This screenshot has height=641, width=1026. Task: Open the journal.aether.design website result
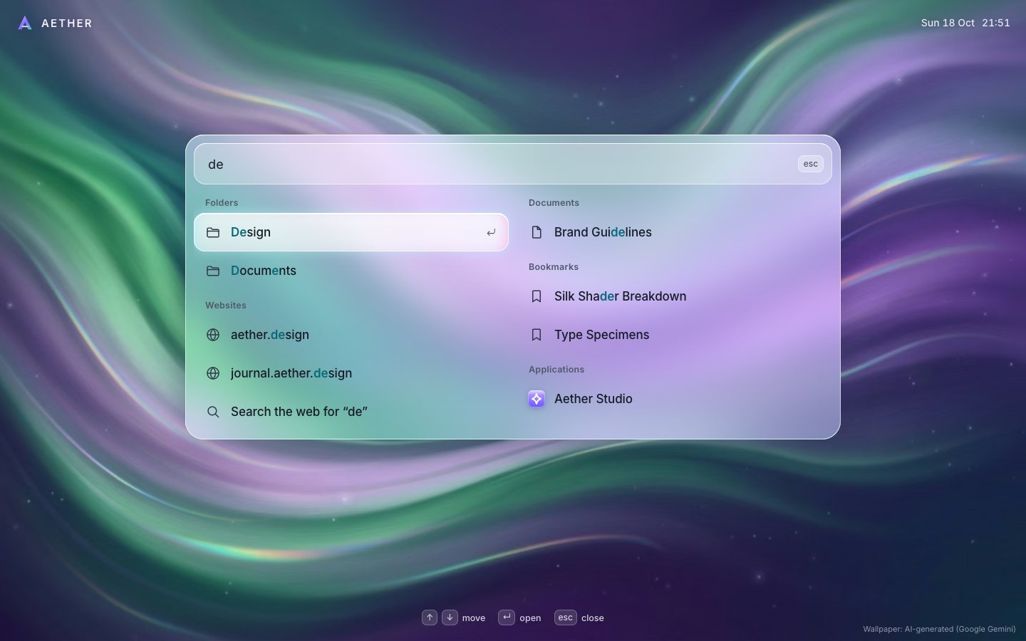[x=351, y=373]
